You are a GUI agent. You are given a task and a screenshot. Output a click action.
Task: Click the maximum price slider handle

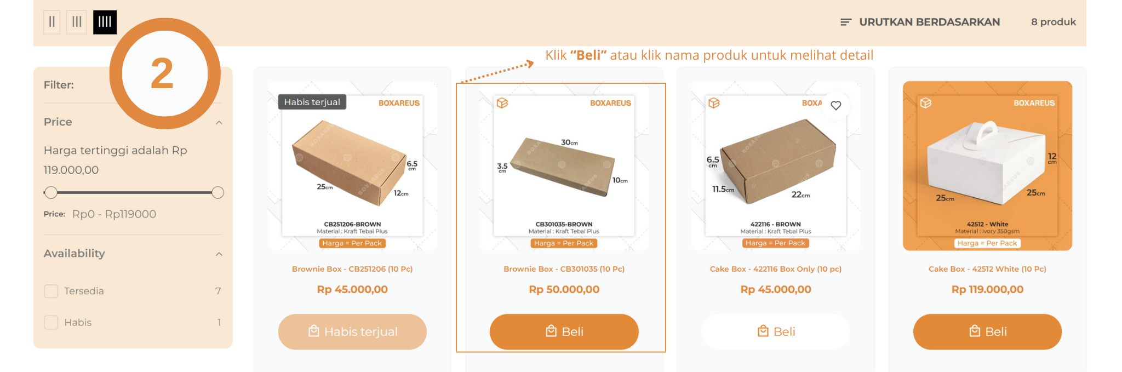tap(217, 192)
